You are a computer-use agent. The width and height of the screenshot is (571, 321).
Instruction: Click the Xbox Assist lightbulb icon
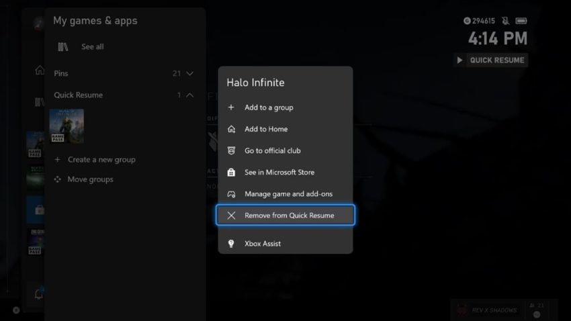point(231,244)
